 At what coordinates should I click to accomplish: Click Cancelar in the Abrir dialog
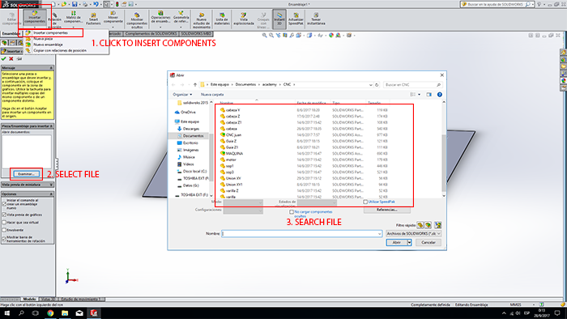tap(428, 242)
